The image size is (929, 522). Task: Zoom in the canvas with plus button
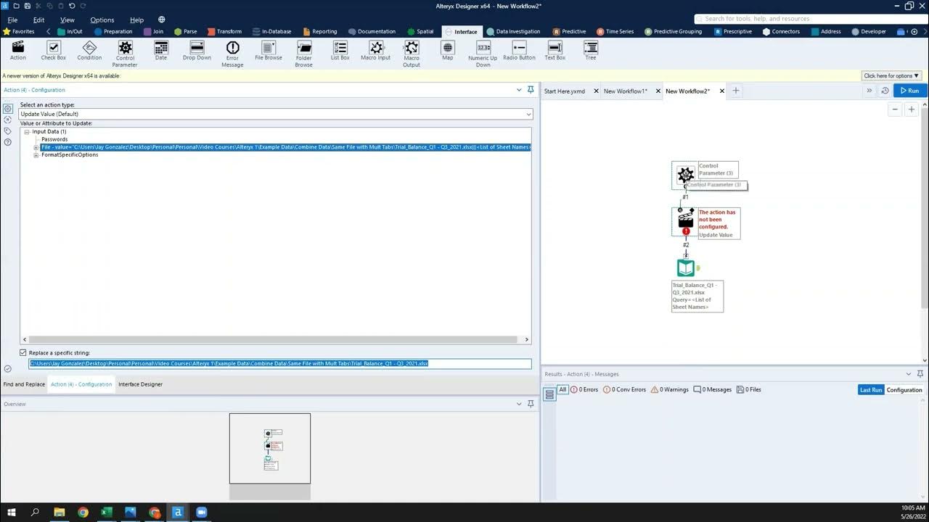point(912,109)
